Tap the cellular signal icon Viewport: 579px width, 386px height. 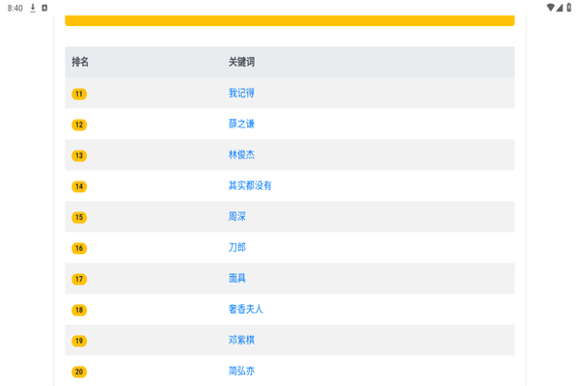560,8
